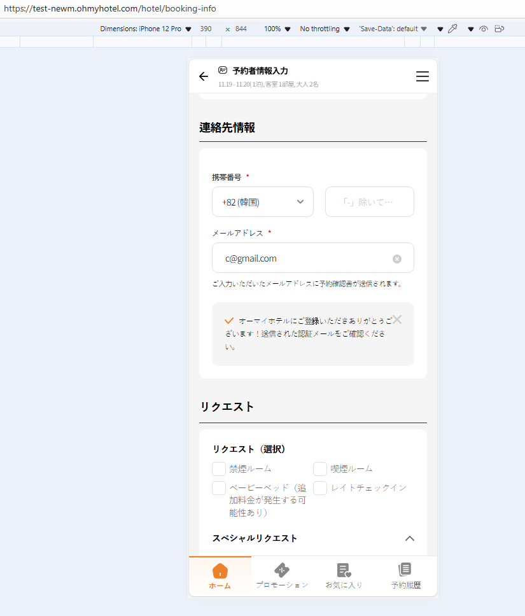
Task: Open the お気に入り favorites tab
Action: click(x=344, y=577)
